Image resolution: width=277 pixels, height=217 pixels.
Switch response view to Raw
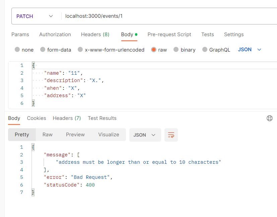tap(48, 135)
